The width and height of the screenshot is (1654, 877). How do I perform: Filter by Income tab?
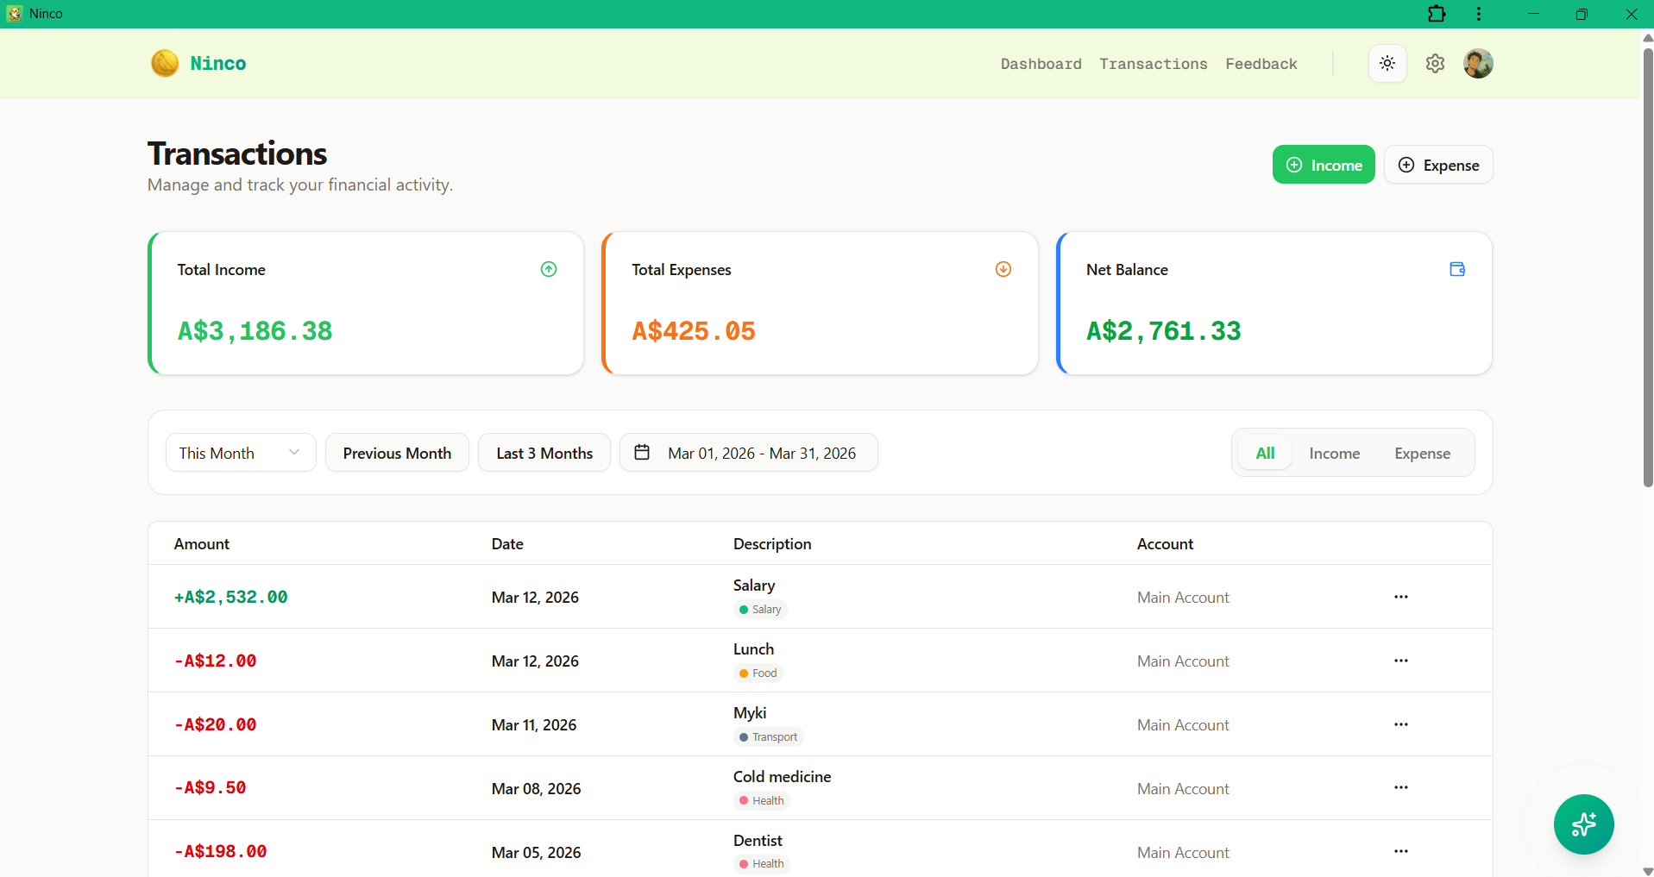1334,453
